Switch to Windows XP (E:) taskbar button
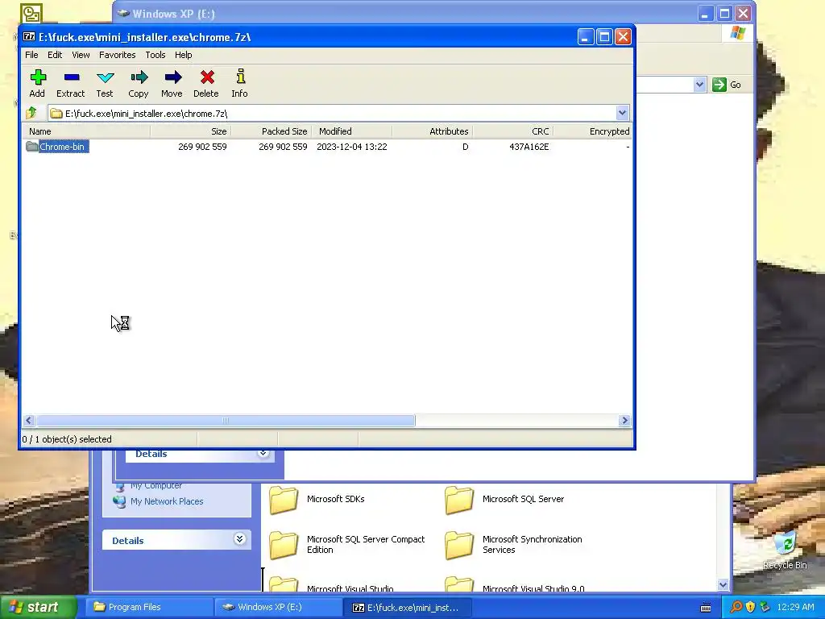This screenshot has height=619, width=825. point(279,607)
